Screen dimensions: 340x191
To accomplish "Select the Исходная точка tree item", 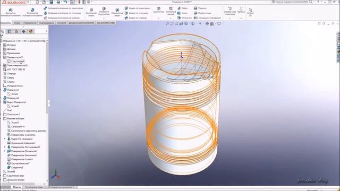I will (x=13, y=86).
